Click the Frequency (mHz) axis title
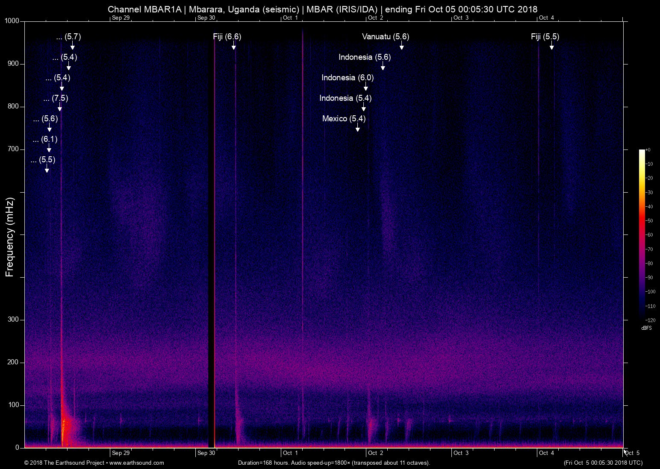The width and height of the screenshot is (660, 469). 10,237
